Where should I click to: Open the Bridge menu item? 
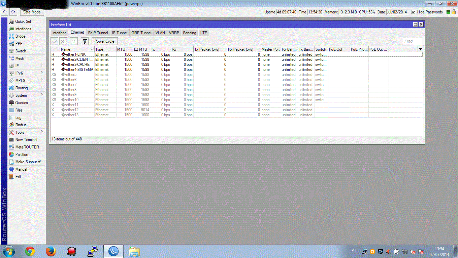pos(27,36)
